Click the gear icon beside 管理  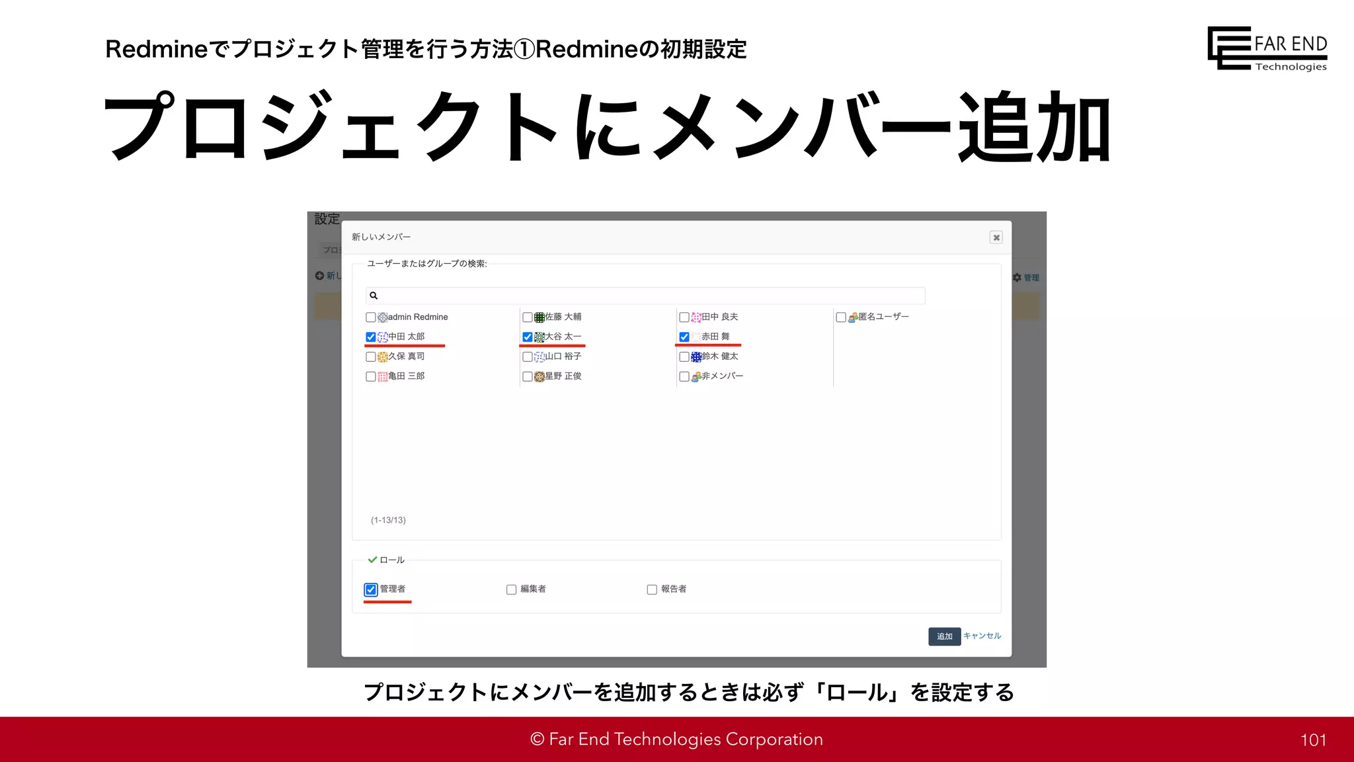(1017, 278)
